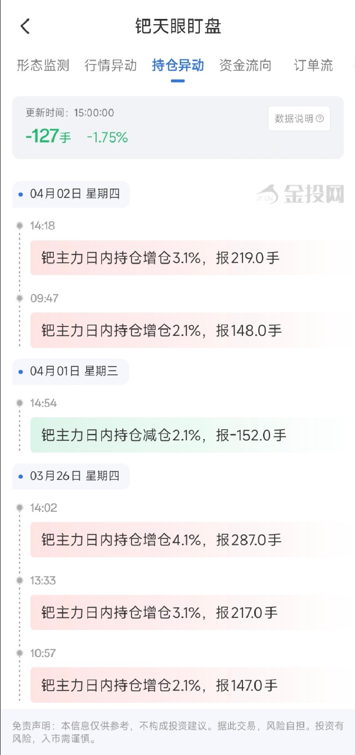355x755 pixels.
Task: Open the 行情异动 tab
Action: point(112,66)
